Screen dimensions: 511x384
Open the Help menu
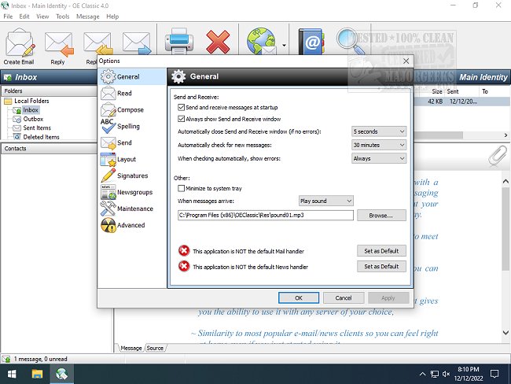pyautogui.click(x=112, y=17)
